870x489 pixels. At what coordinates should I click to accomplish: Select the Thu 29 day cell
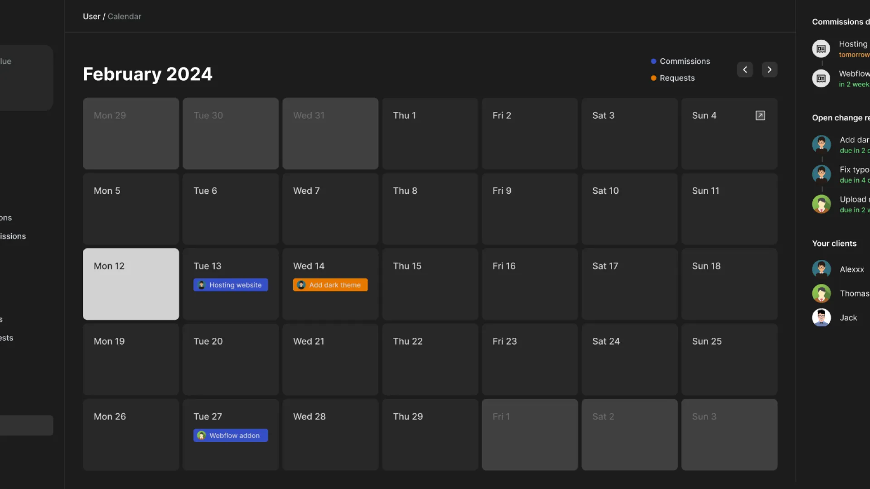(430, 434)
